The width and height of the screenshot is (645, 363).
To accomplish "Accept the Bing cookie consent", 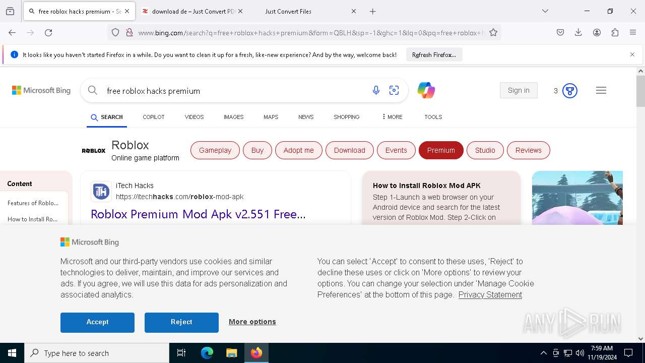I will (x=97, y=322).
